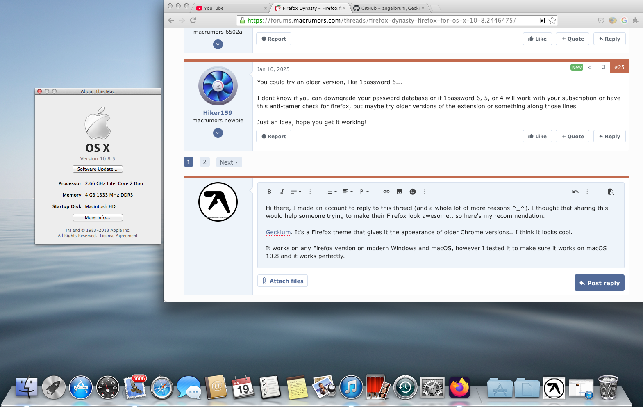Open the Hiker159 profile link
This screenshot has height=407, width=643.
pyautogui.click(x=218, y=113)
